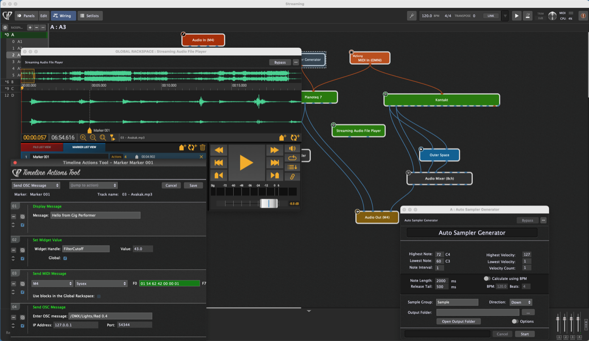This screenshot has width=589, height=341.
Task: Switch to the File List View tab
Action: pyautogui.click(x=42, y=147)
